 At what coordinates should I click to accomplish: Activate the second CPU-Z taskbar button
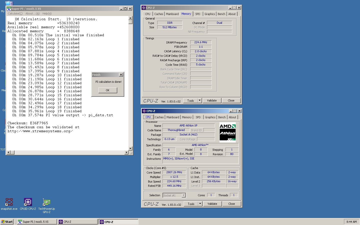tap(118, 222)
